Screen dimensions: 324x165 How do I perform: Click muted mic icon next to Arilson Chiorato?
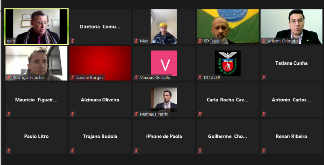click(x=264, y=41)
